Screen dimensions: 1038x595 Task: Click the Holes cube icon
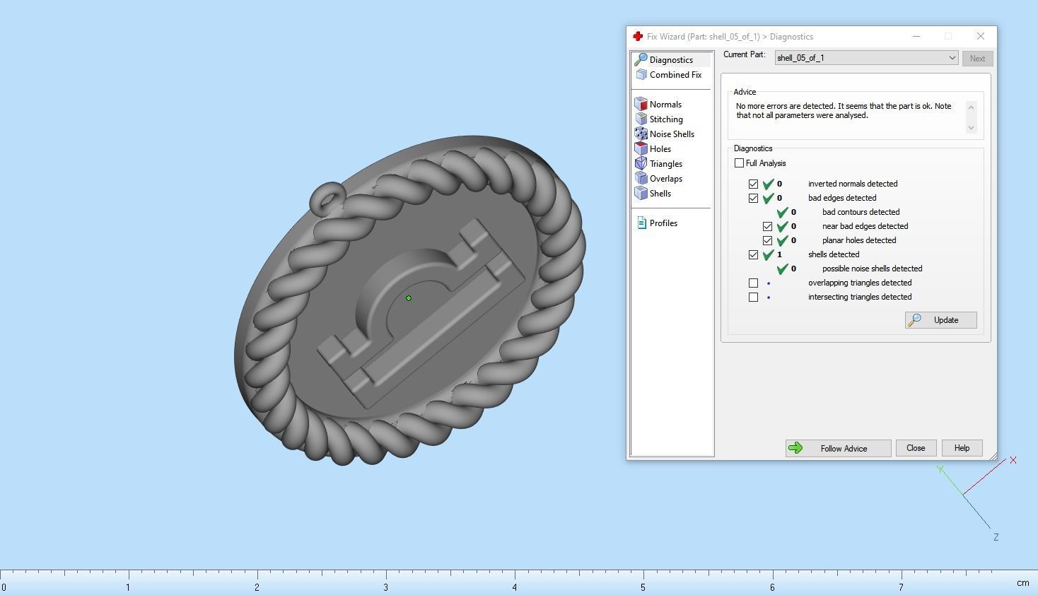(641, 148)
